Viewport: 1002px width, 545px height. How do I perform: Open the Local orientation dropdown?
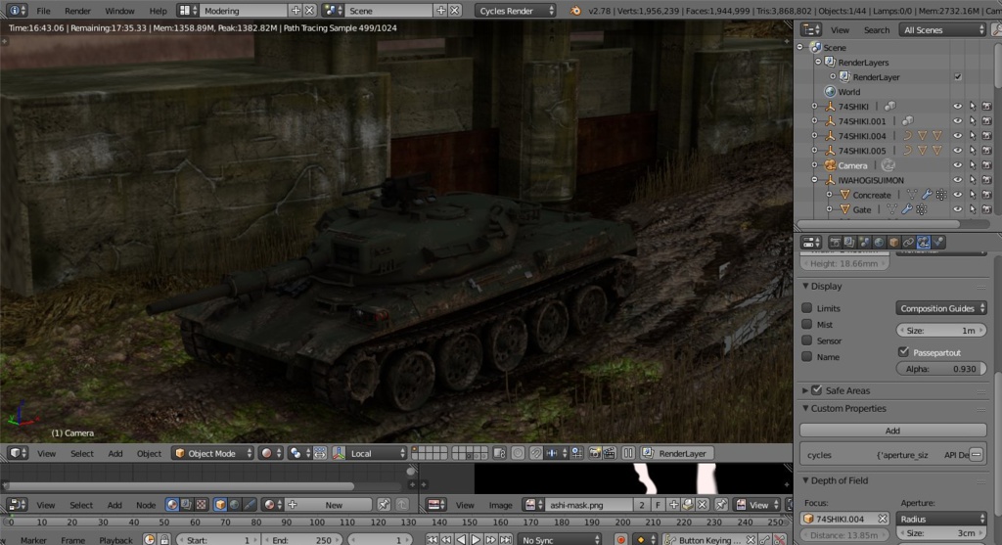click(x=377, y=453)
